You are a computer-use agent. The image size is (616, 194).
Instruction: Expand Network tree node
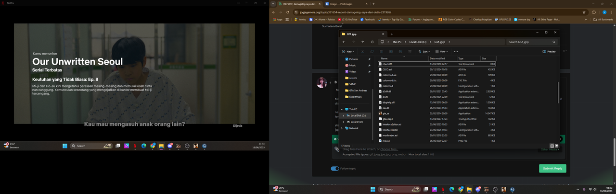click(343, 128)
